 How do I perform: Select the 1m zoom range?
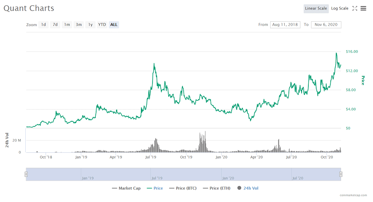[67, 24]
